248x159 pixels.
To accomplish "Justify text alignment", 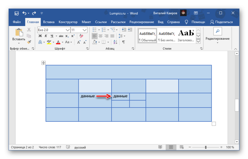I will click(x=112, y=36).
